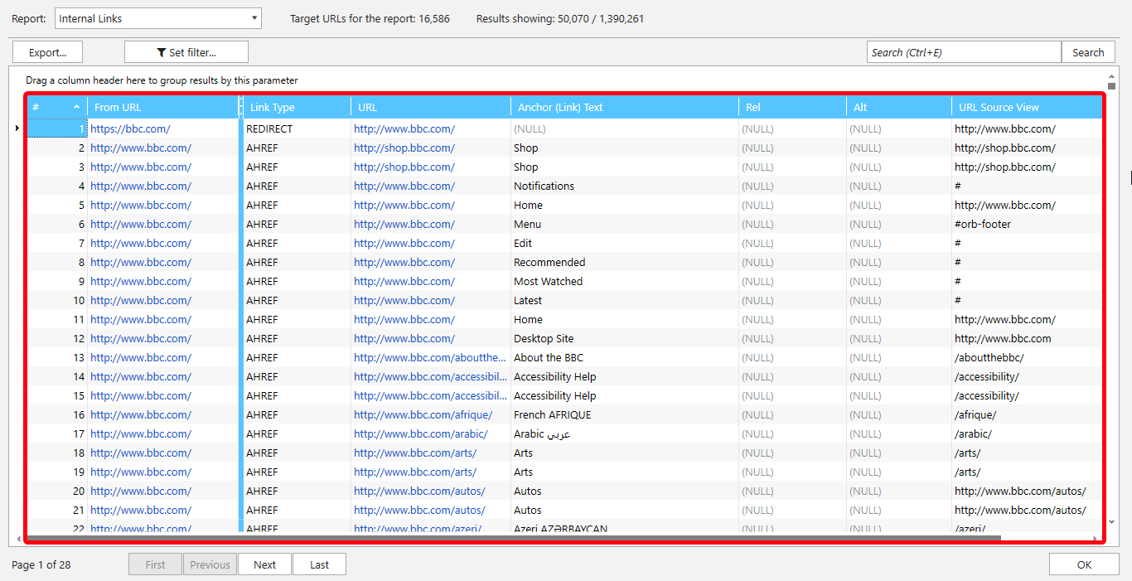The height and width of the screenshot is (581, 1132).
Task: Click the /aboutthebbc/ source view cell
Action: 1027,357
